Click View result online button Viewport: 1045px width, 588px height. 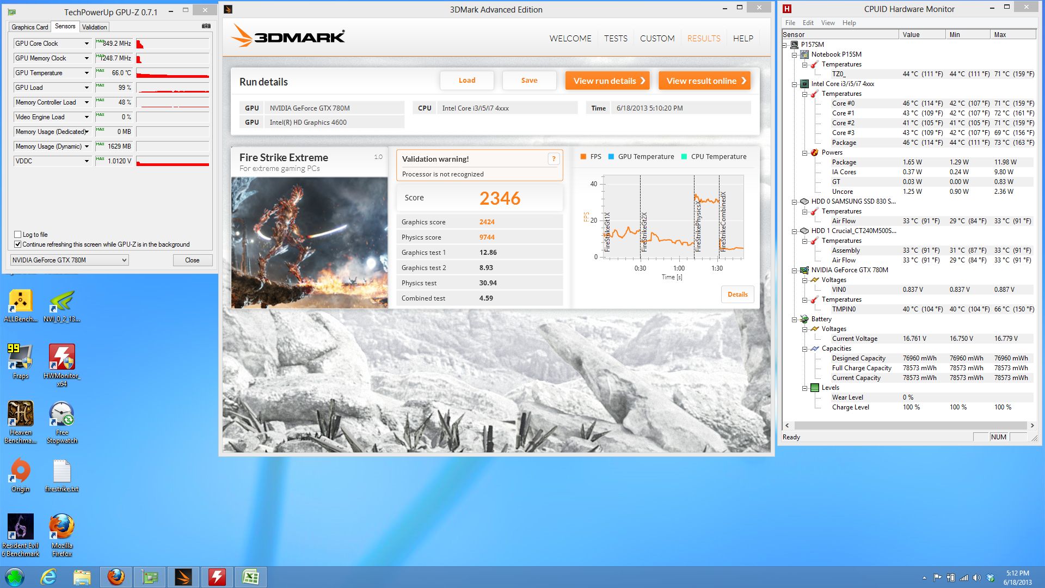pyautogui.click(x=704, y=81)
